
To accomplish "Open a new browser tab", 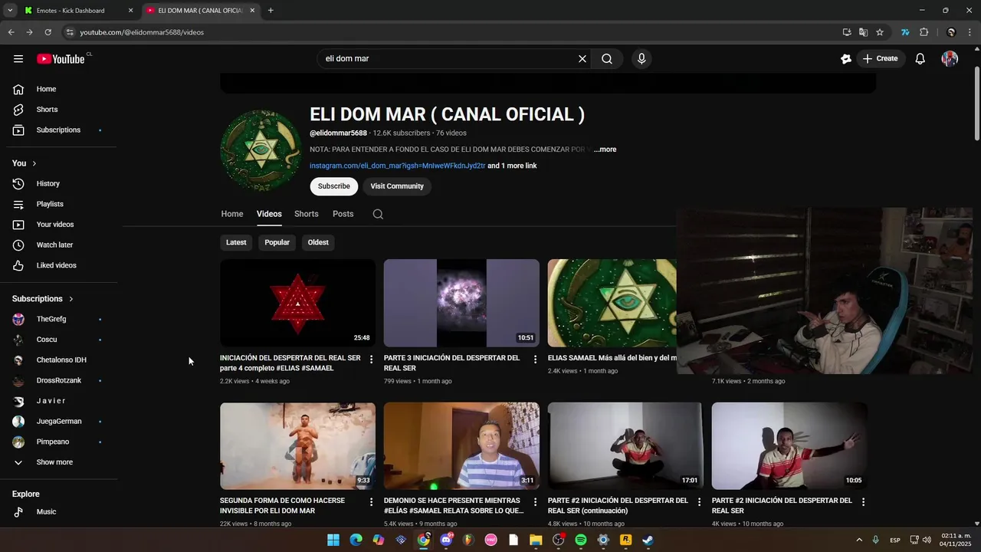I will coord(271,11).
